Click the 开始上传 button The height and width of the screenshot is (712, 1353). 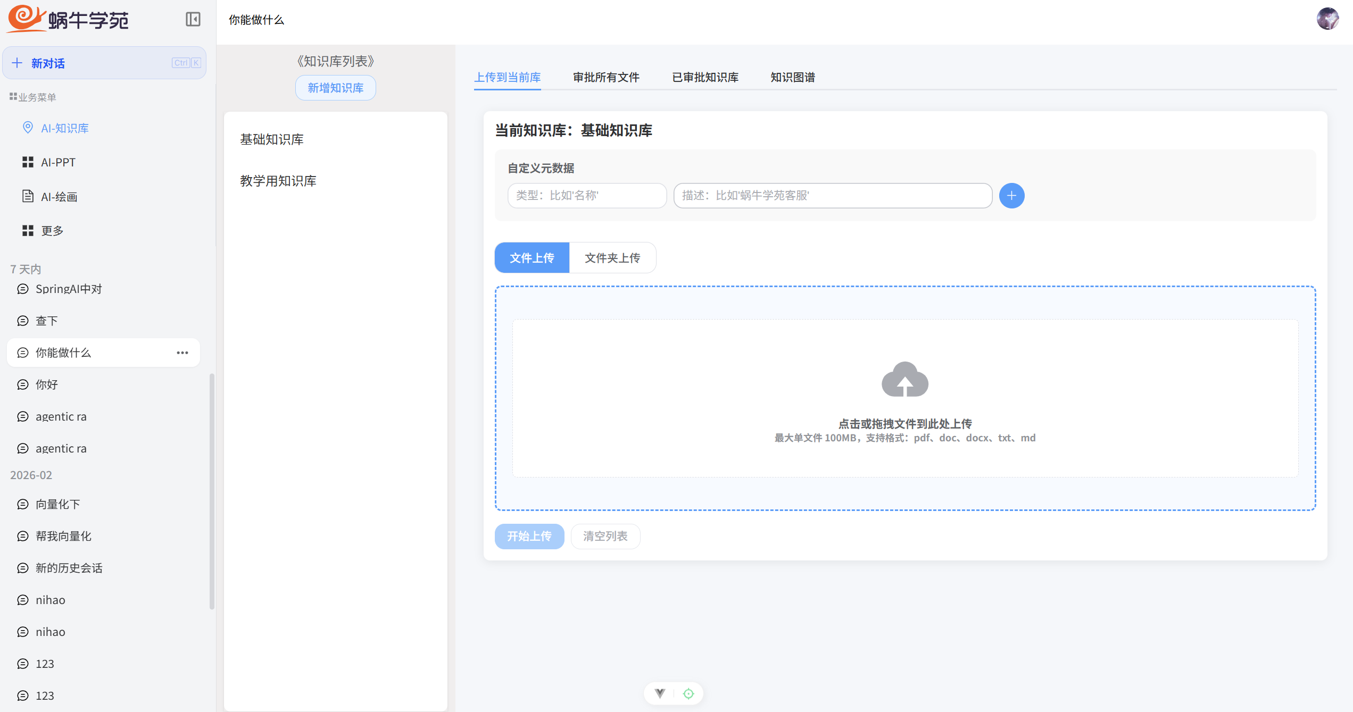point(529,536)
